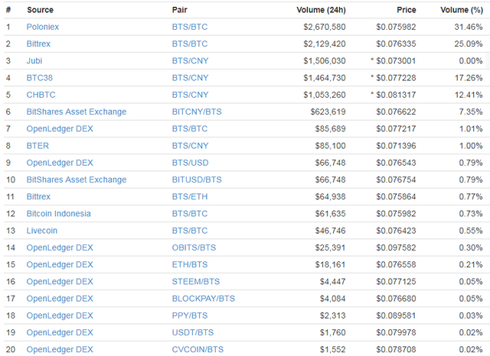Select Poloniex volume $2,670,580
This screenshot has width=490, height=356.
(325, 28)
